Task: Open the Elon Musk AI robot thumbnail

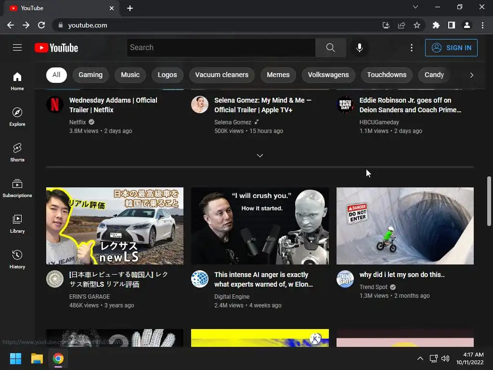Action: (x=259, y=226)
